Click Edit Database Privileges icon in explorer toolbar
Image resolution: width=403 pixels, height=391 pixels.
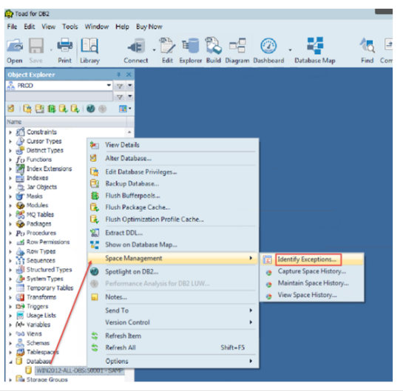27,109
